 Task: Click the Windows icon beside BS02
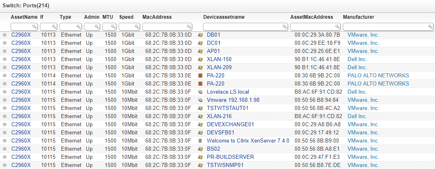(x=200, y=149)
